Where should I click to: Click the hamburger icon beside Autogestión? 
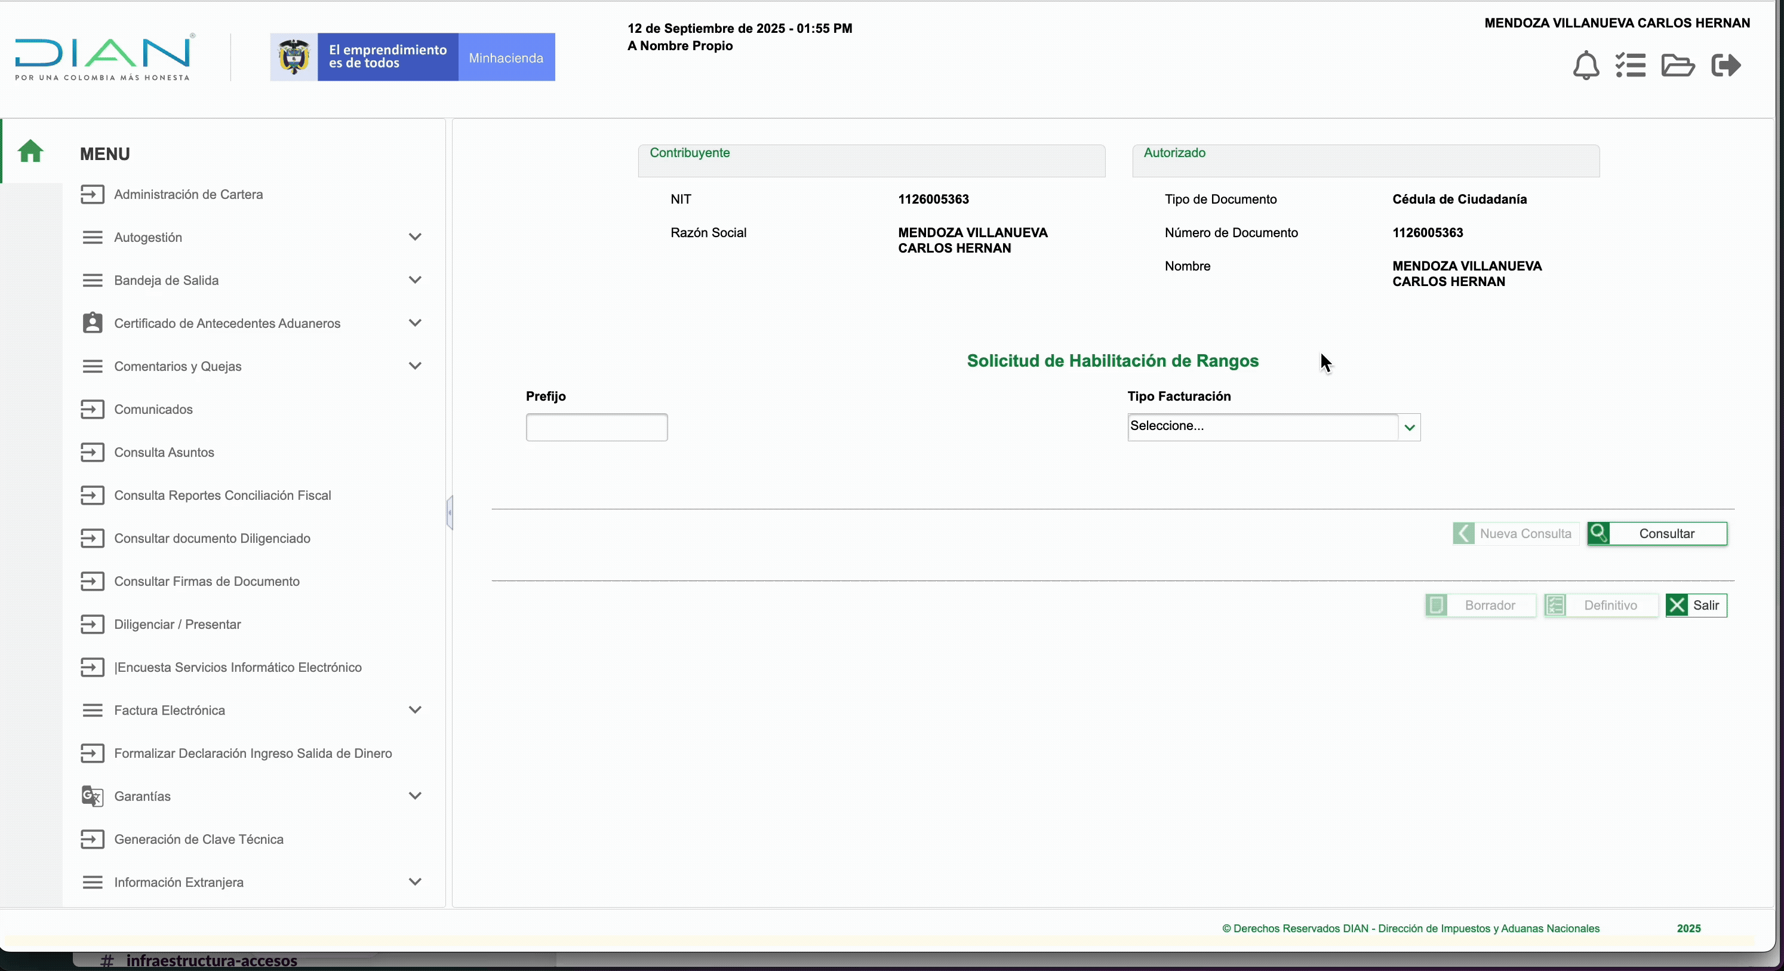[92, 238]
